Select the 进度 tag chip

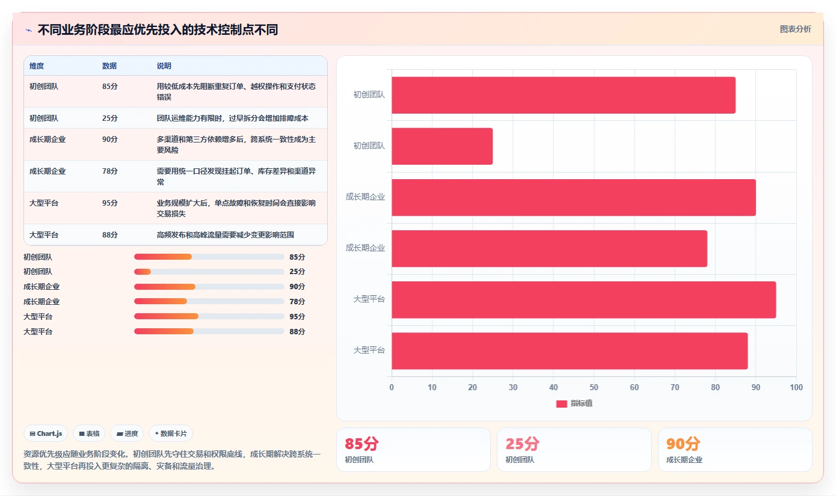(127, 433)
